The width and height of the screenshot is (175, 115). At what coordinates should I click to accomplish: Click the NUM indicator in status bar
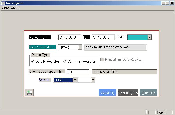160,112
